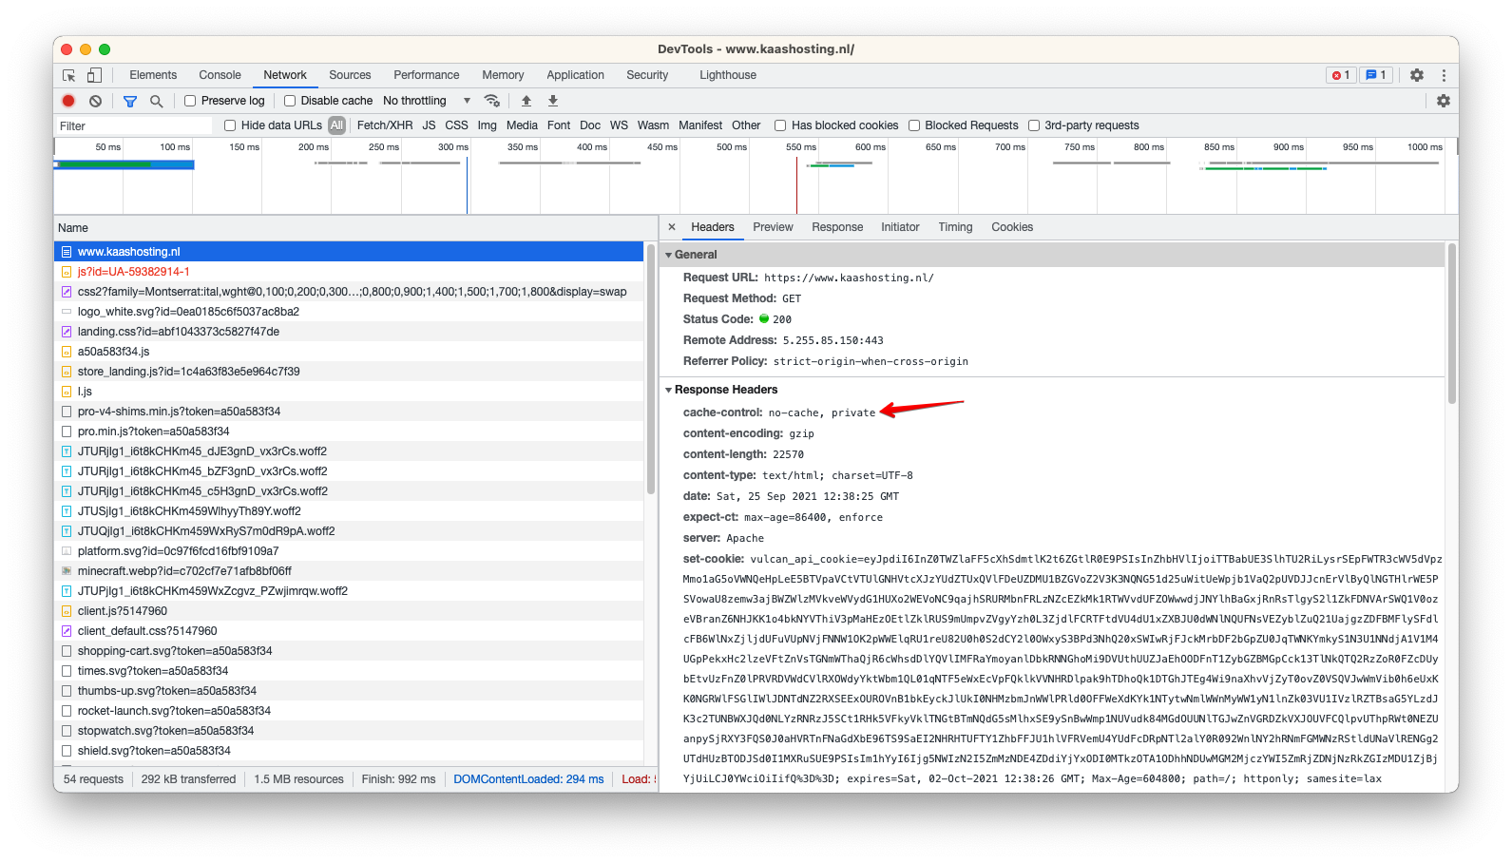Click the record network log button
The width and height of the screenshot is (1512, 863).
[x=68, y=101]
